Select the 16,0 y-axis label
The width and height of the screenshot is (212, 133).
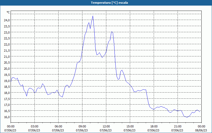point(7,117)
